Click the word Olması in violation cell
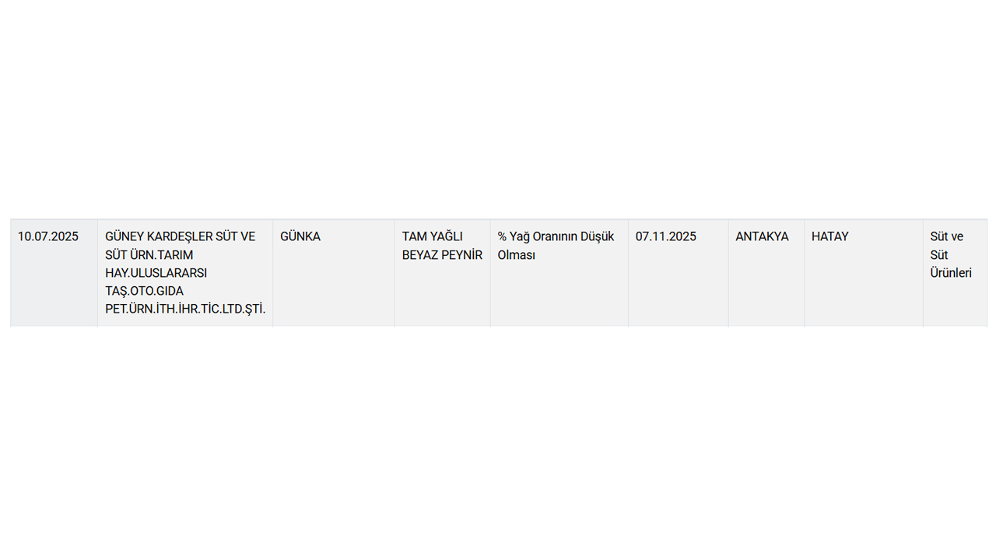 [516, 255]
